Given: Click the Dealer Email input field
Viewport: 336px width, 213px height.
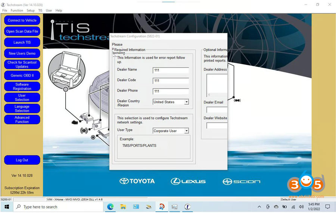Looking at the screenshot, I should pyautogui.click(x=217, y=110).
